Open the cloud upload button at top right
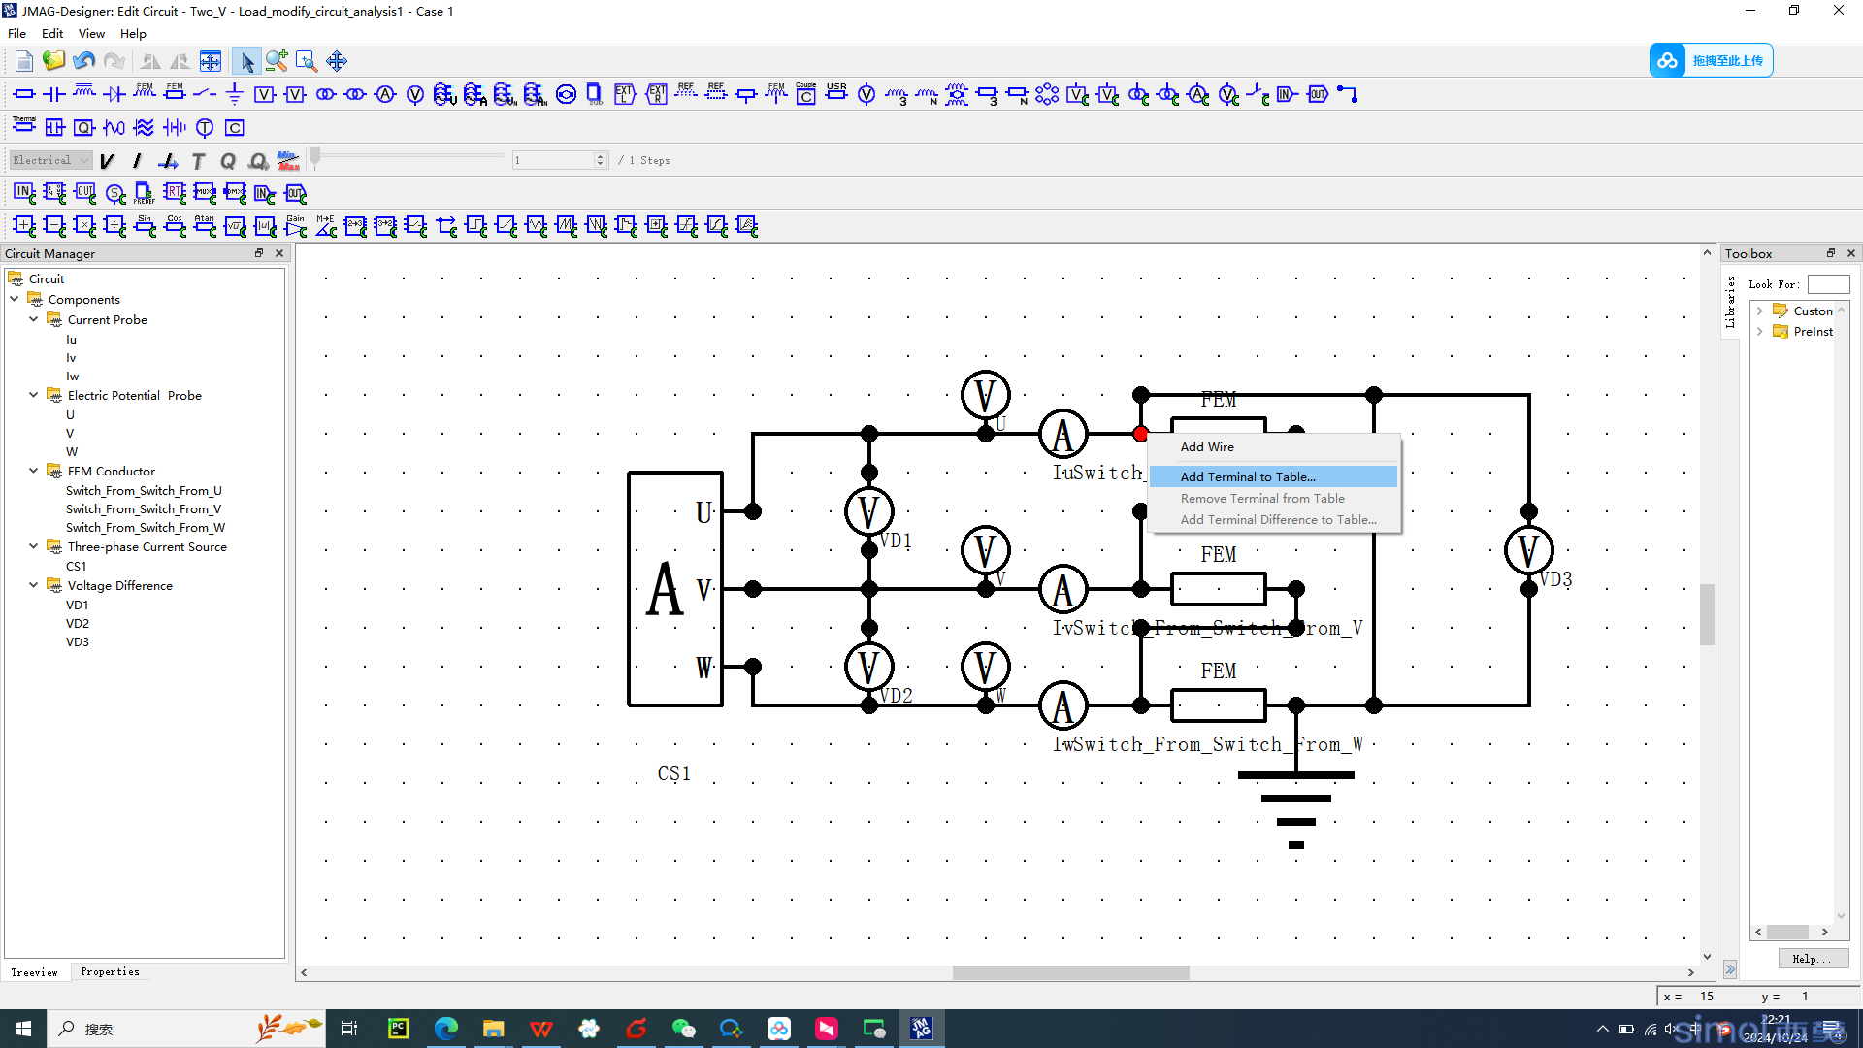Screen dimensions: 1863x1048 coord(1712,60)
